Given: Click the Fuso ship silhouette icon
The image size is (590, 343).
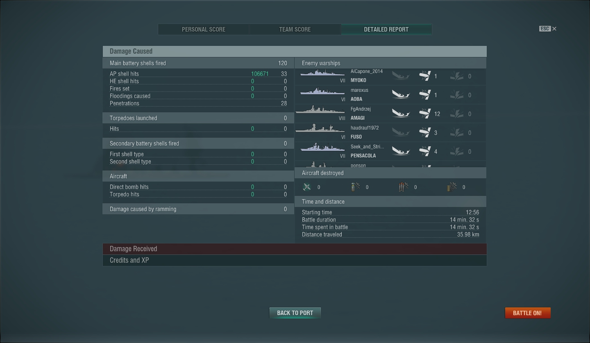Looking at the screenshot, I should 320,129.
